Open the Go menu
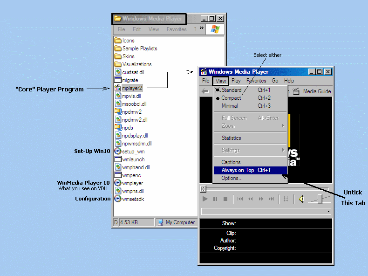Viewport: 368px width, 276px height. point(275,81)
